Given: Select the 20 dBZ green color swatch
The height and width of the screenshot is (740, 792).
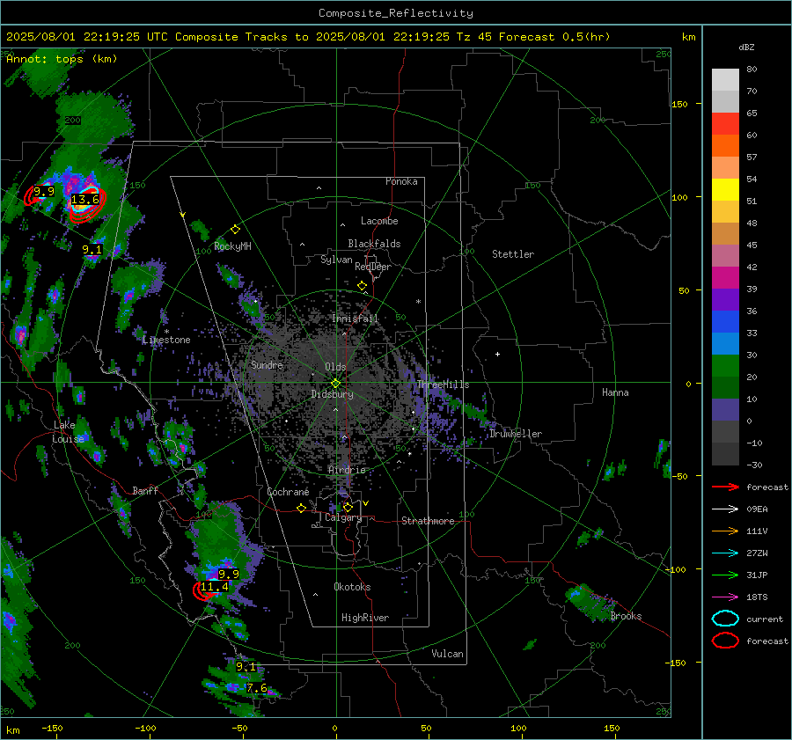Looking at the screenshot, I should (725, 366).
